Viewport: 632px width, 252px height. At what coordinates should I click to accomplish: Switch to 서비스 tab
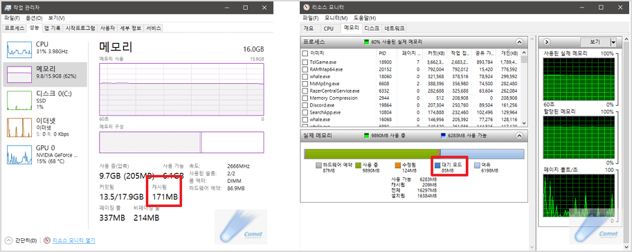click(x=154, y=28)
